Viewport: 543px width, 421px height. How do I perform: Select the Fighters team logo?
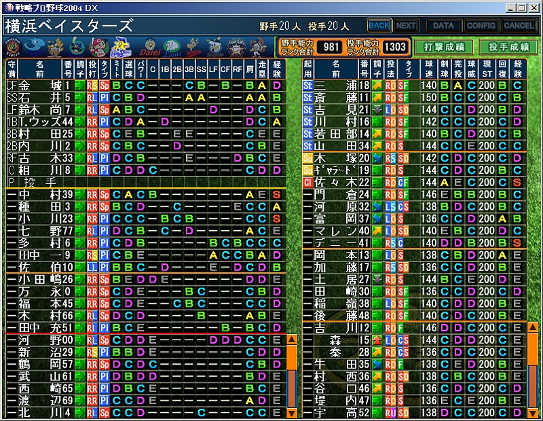click(236, 48)
